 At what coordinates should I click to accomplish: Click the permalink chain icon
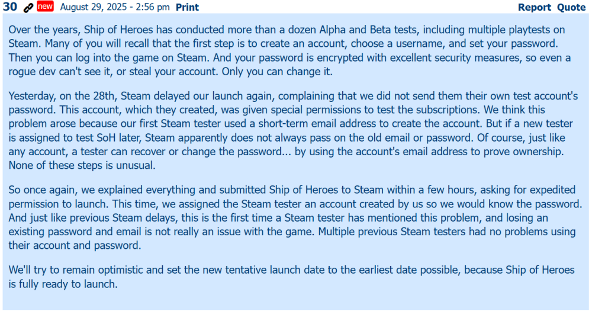(28, 8)
